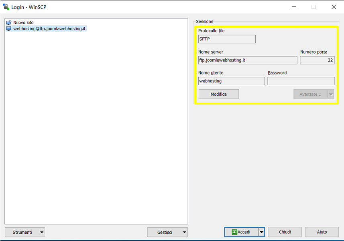Select the Nuovo sito computer icon
The height and width of the screenshot is (241, 344).
coord(8,23)
